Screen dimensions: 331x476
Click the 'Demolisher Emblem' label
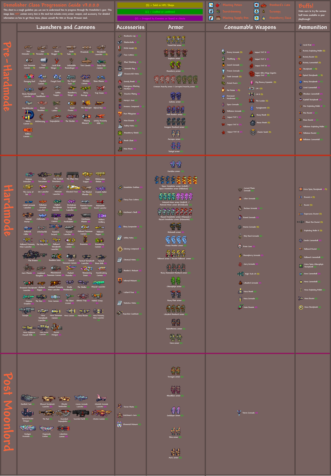pos(131,187)
